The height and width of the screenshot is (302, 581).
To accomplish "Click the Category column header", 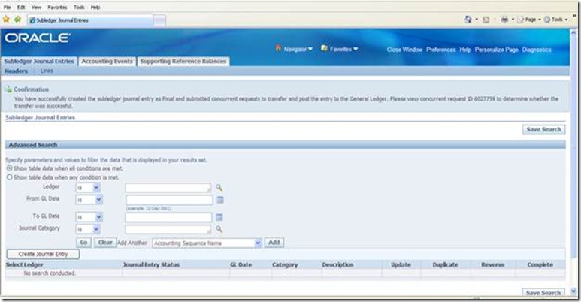I will (x=285, y=264).
